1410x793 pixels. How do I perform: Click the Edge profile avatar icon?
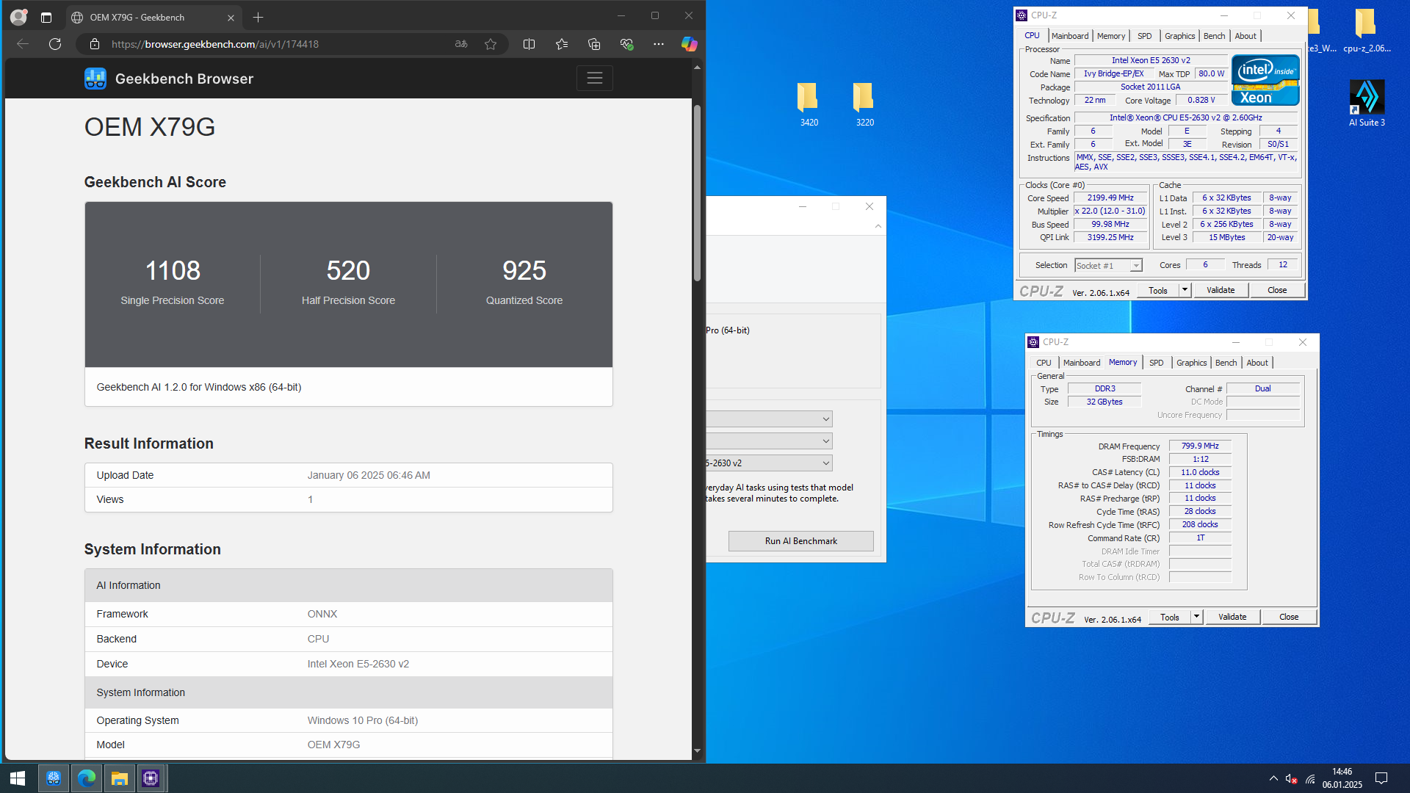point(18,17)
